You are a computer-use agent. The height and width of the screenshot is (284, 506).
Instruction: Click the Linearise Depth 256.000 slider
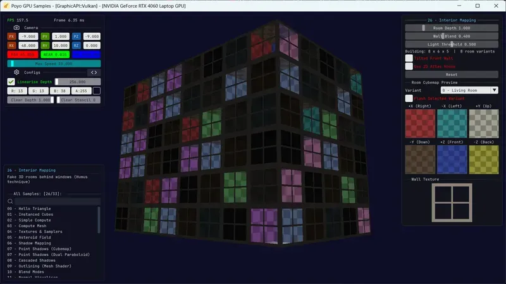click(x=77, y=82)
